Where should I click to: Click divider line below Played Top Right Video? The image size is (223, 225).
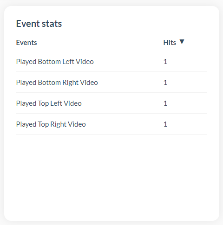click(x=111, y=135)
